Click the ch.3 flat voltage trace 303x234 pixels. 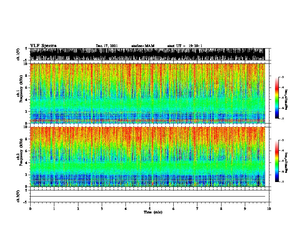click(x=147, y=197)
